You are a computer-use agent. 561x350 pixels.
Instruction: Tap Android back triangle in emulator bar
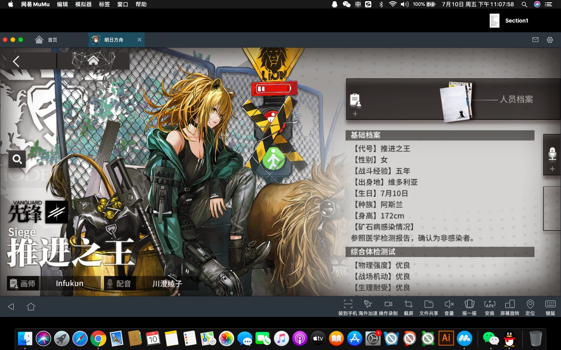tap(11, 307)
